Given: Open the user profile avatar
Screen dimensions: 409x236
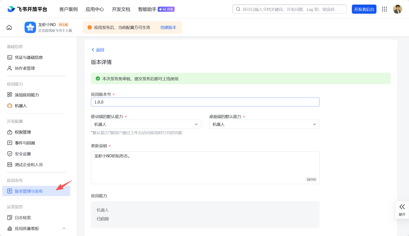Looking at the screenshot, I should (x=397, y=9).
